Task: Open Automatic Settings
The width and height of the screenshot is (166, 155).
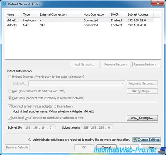Action: [142, 83]
